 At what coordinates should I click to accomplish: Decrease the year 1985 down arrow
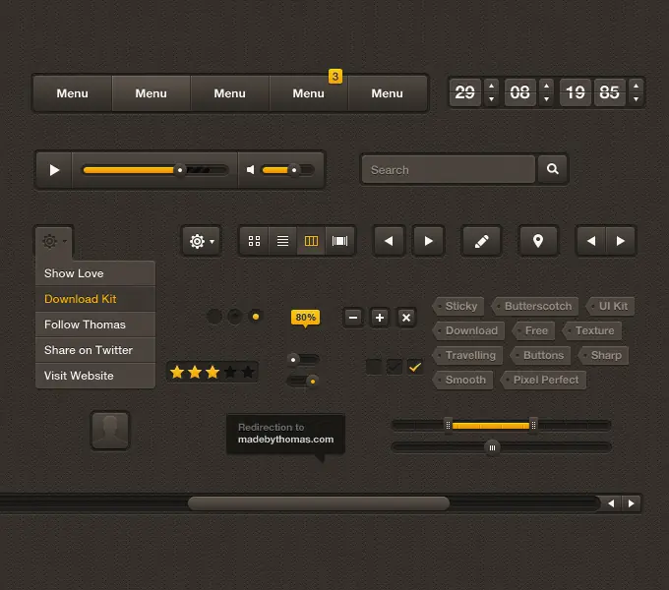click(637, 99)
